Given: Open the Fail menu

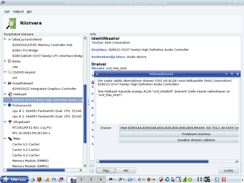Looking at the screenshot, I should pyautogui.click(x=7, y=12).
